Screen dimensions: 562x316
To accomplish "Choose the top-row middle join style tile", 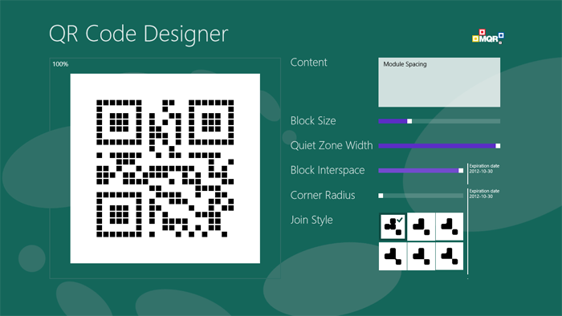I will coord(421,226).
